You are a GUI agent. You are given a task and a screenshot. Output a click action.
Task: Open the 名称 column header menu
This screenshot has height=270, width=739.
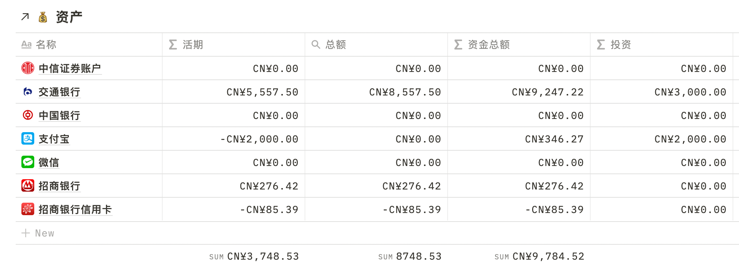[46, 45]
